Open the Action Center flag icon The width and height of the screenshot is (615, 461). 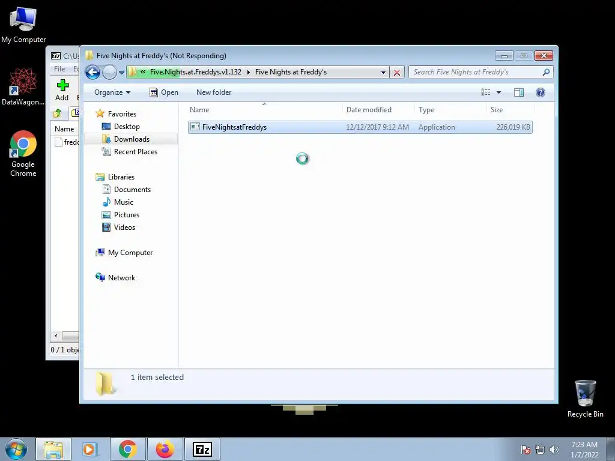point(526,450)
